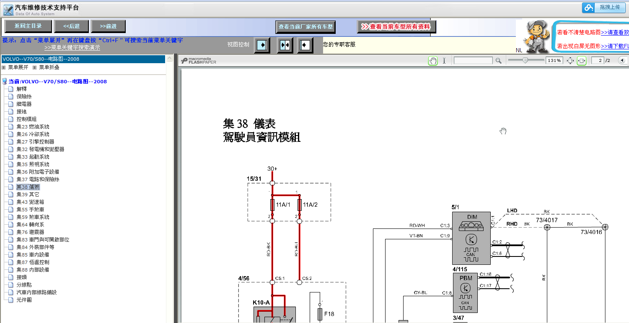Open 集39 其它 tree item
629x323 pixels.
[28, 195]
